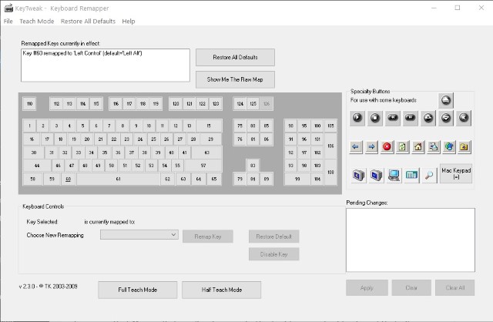Click the magnifying glass Search button
Screen dimensions: 493x322
pyautogui.click(x=429, y=175)
